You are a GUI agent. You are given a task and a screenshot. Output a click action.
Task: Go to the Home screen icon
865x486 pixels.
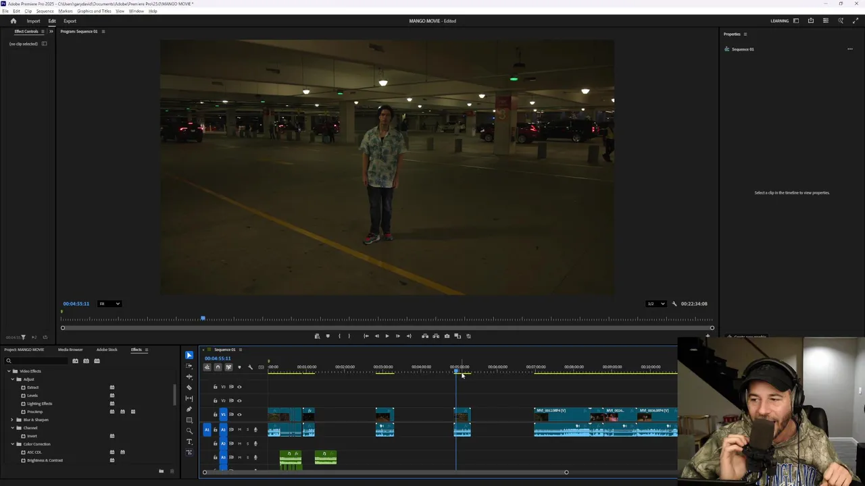13,21
